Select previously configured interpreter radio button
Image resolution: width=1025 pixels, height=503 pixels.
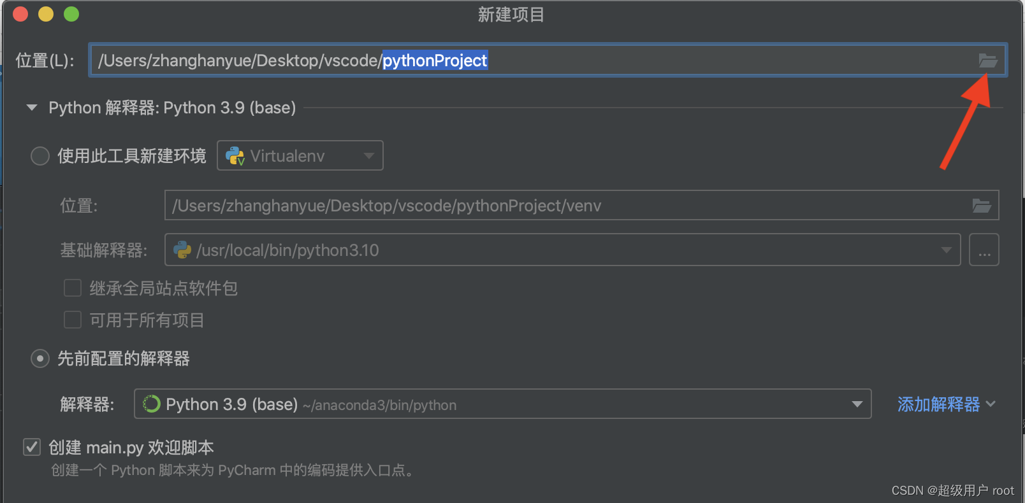pos(40,358)
